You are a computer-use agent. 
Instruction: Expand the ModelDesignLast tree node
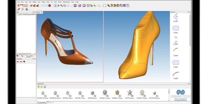point(17,15)
